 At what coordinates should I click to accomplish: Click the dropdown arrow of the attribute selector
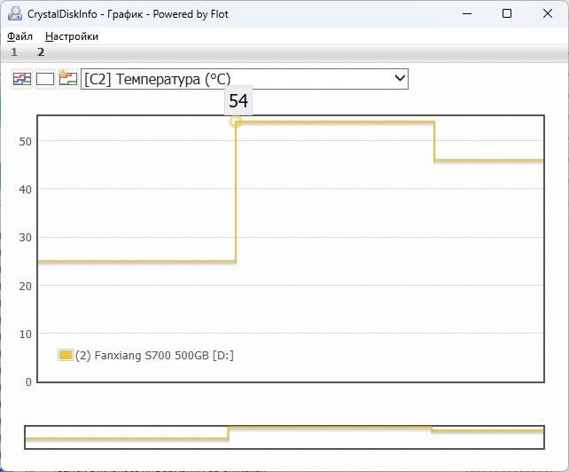pyautogui.click(x=399, y=79)
